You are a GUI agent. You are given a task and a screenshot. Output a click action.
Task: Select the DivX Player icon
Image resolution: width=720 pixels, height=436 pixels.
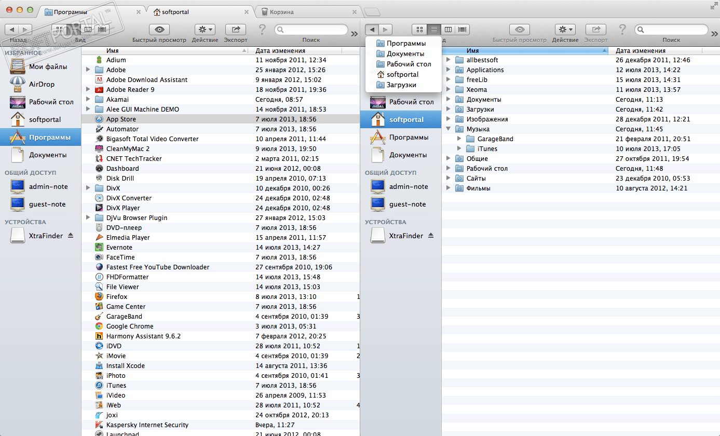[x=99, y=208]
